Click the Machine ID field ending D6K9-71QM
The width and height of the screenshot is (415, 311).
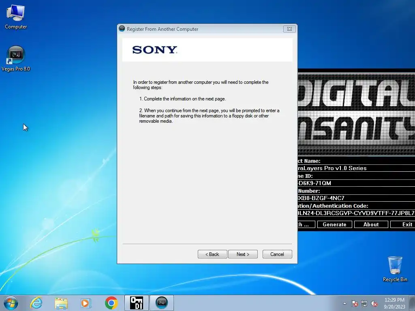[356, 183]
